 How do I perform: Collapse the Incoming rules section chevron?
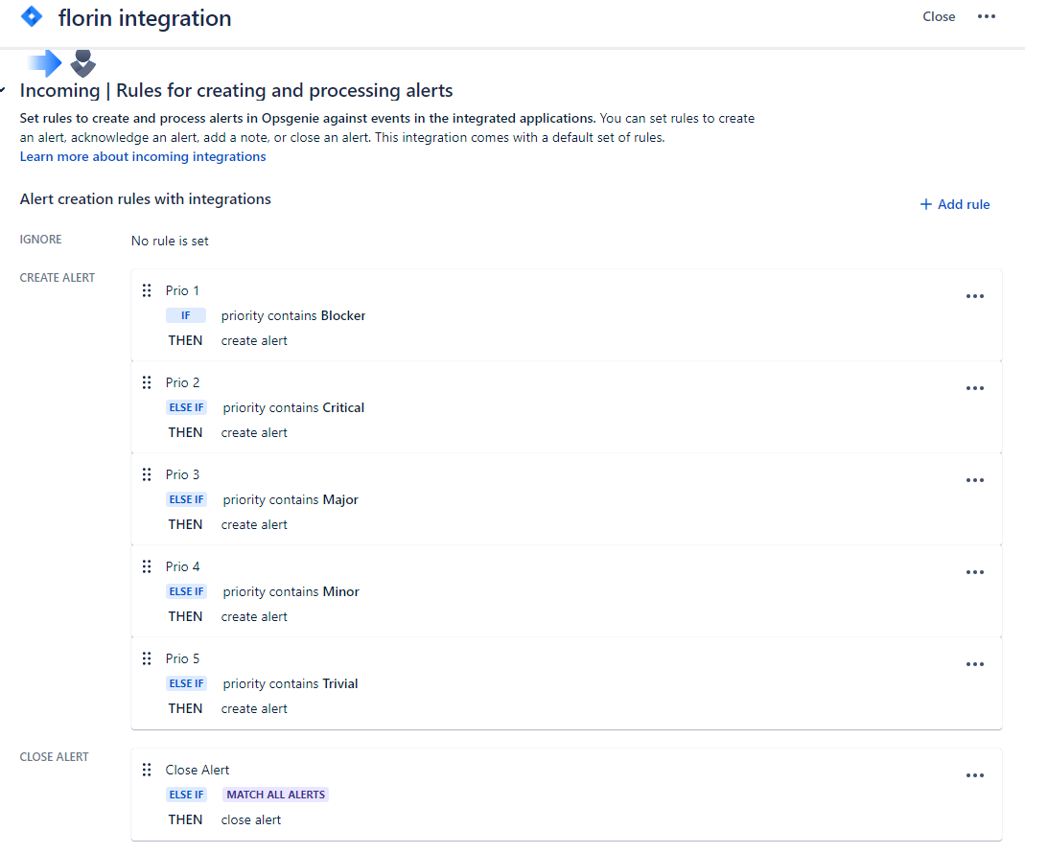[x=3, y=90]
